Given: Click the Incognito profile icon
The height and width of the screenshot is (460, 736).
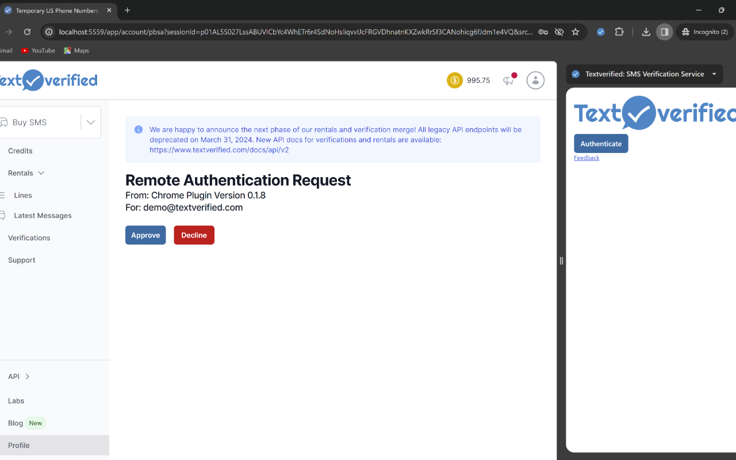Looking at the screenshot, I should tap(704, 32).
